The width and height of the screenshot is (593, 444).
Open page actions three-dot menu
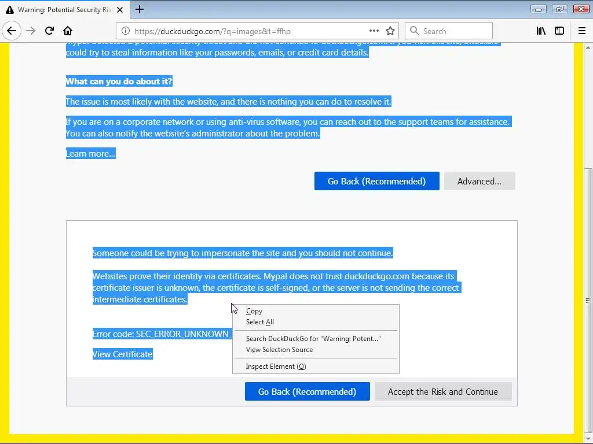pyautogui.click(x=374, y=31)
